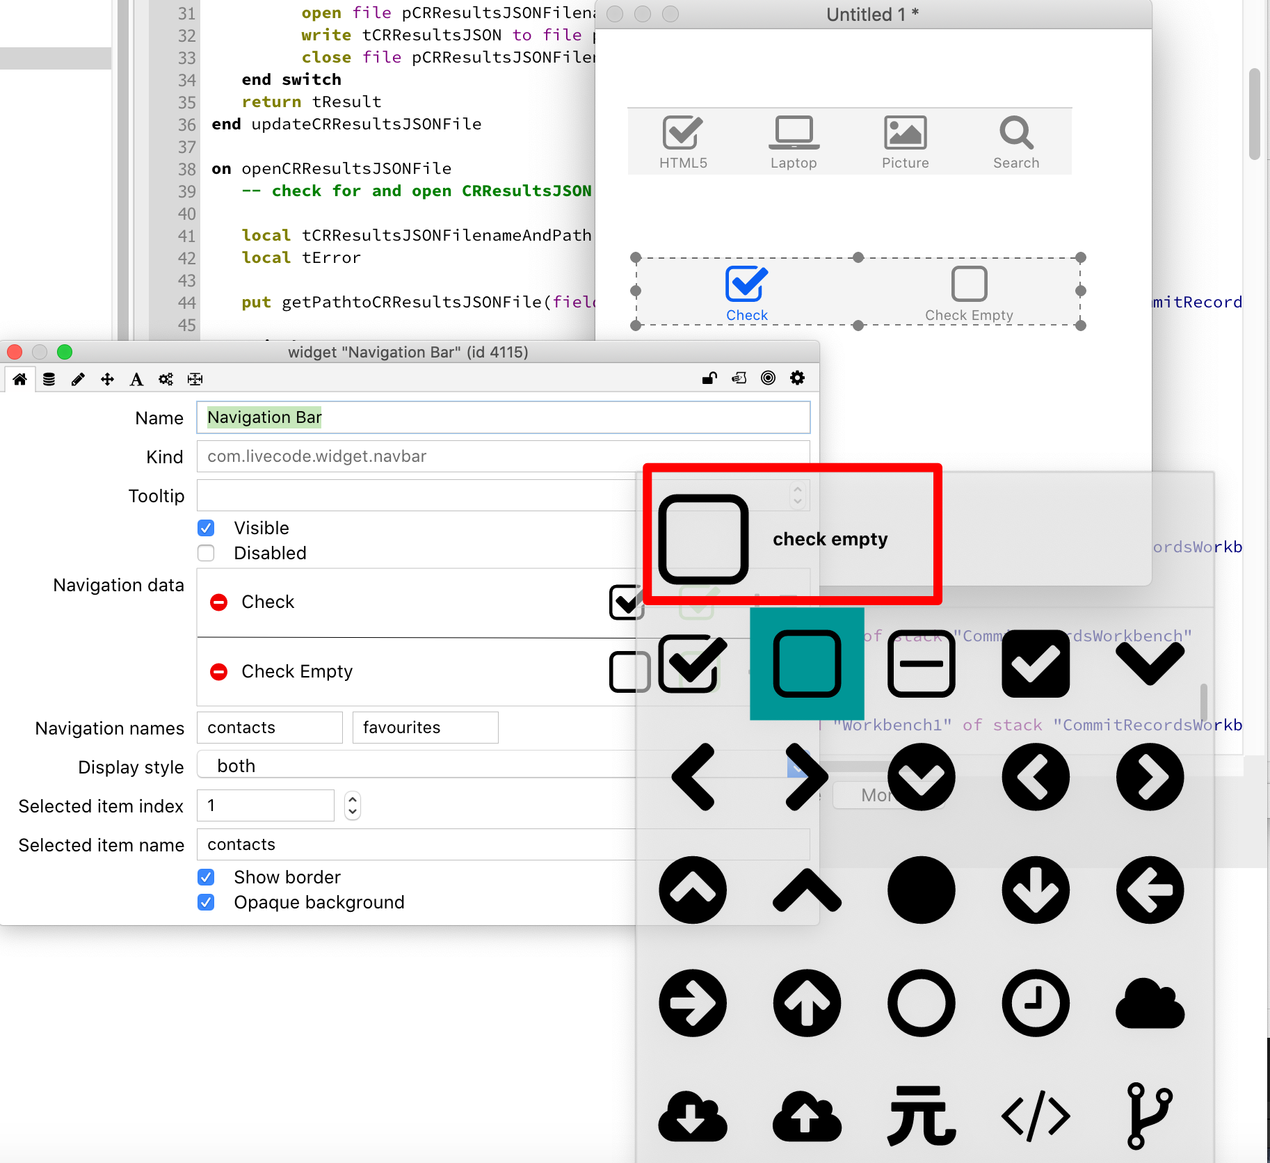Enable the Disabled checkbox
1270x1163 pixels.
[x=206, y=553]
